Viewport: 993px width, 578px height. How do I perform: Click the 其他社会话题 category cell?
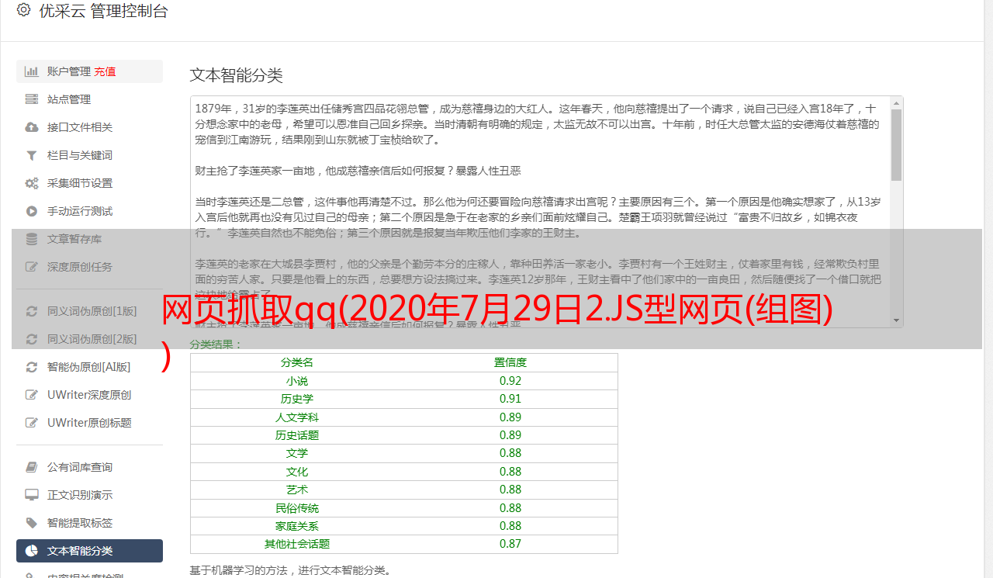click(297, 544)
